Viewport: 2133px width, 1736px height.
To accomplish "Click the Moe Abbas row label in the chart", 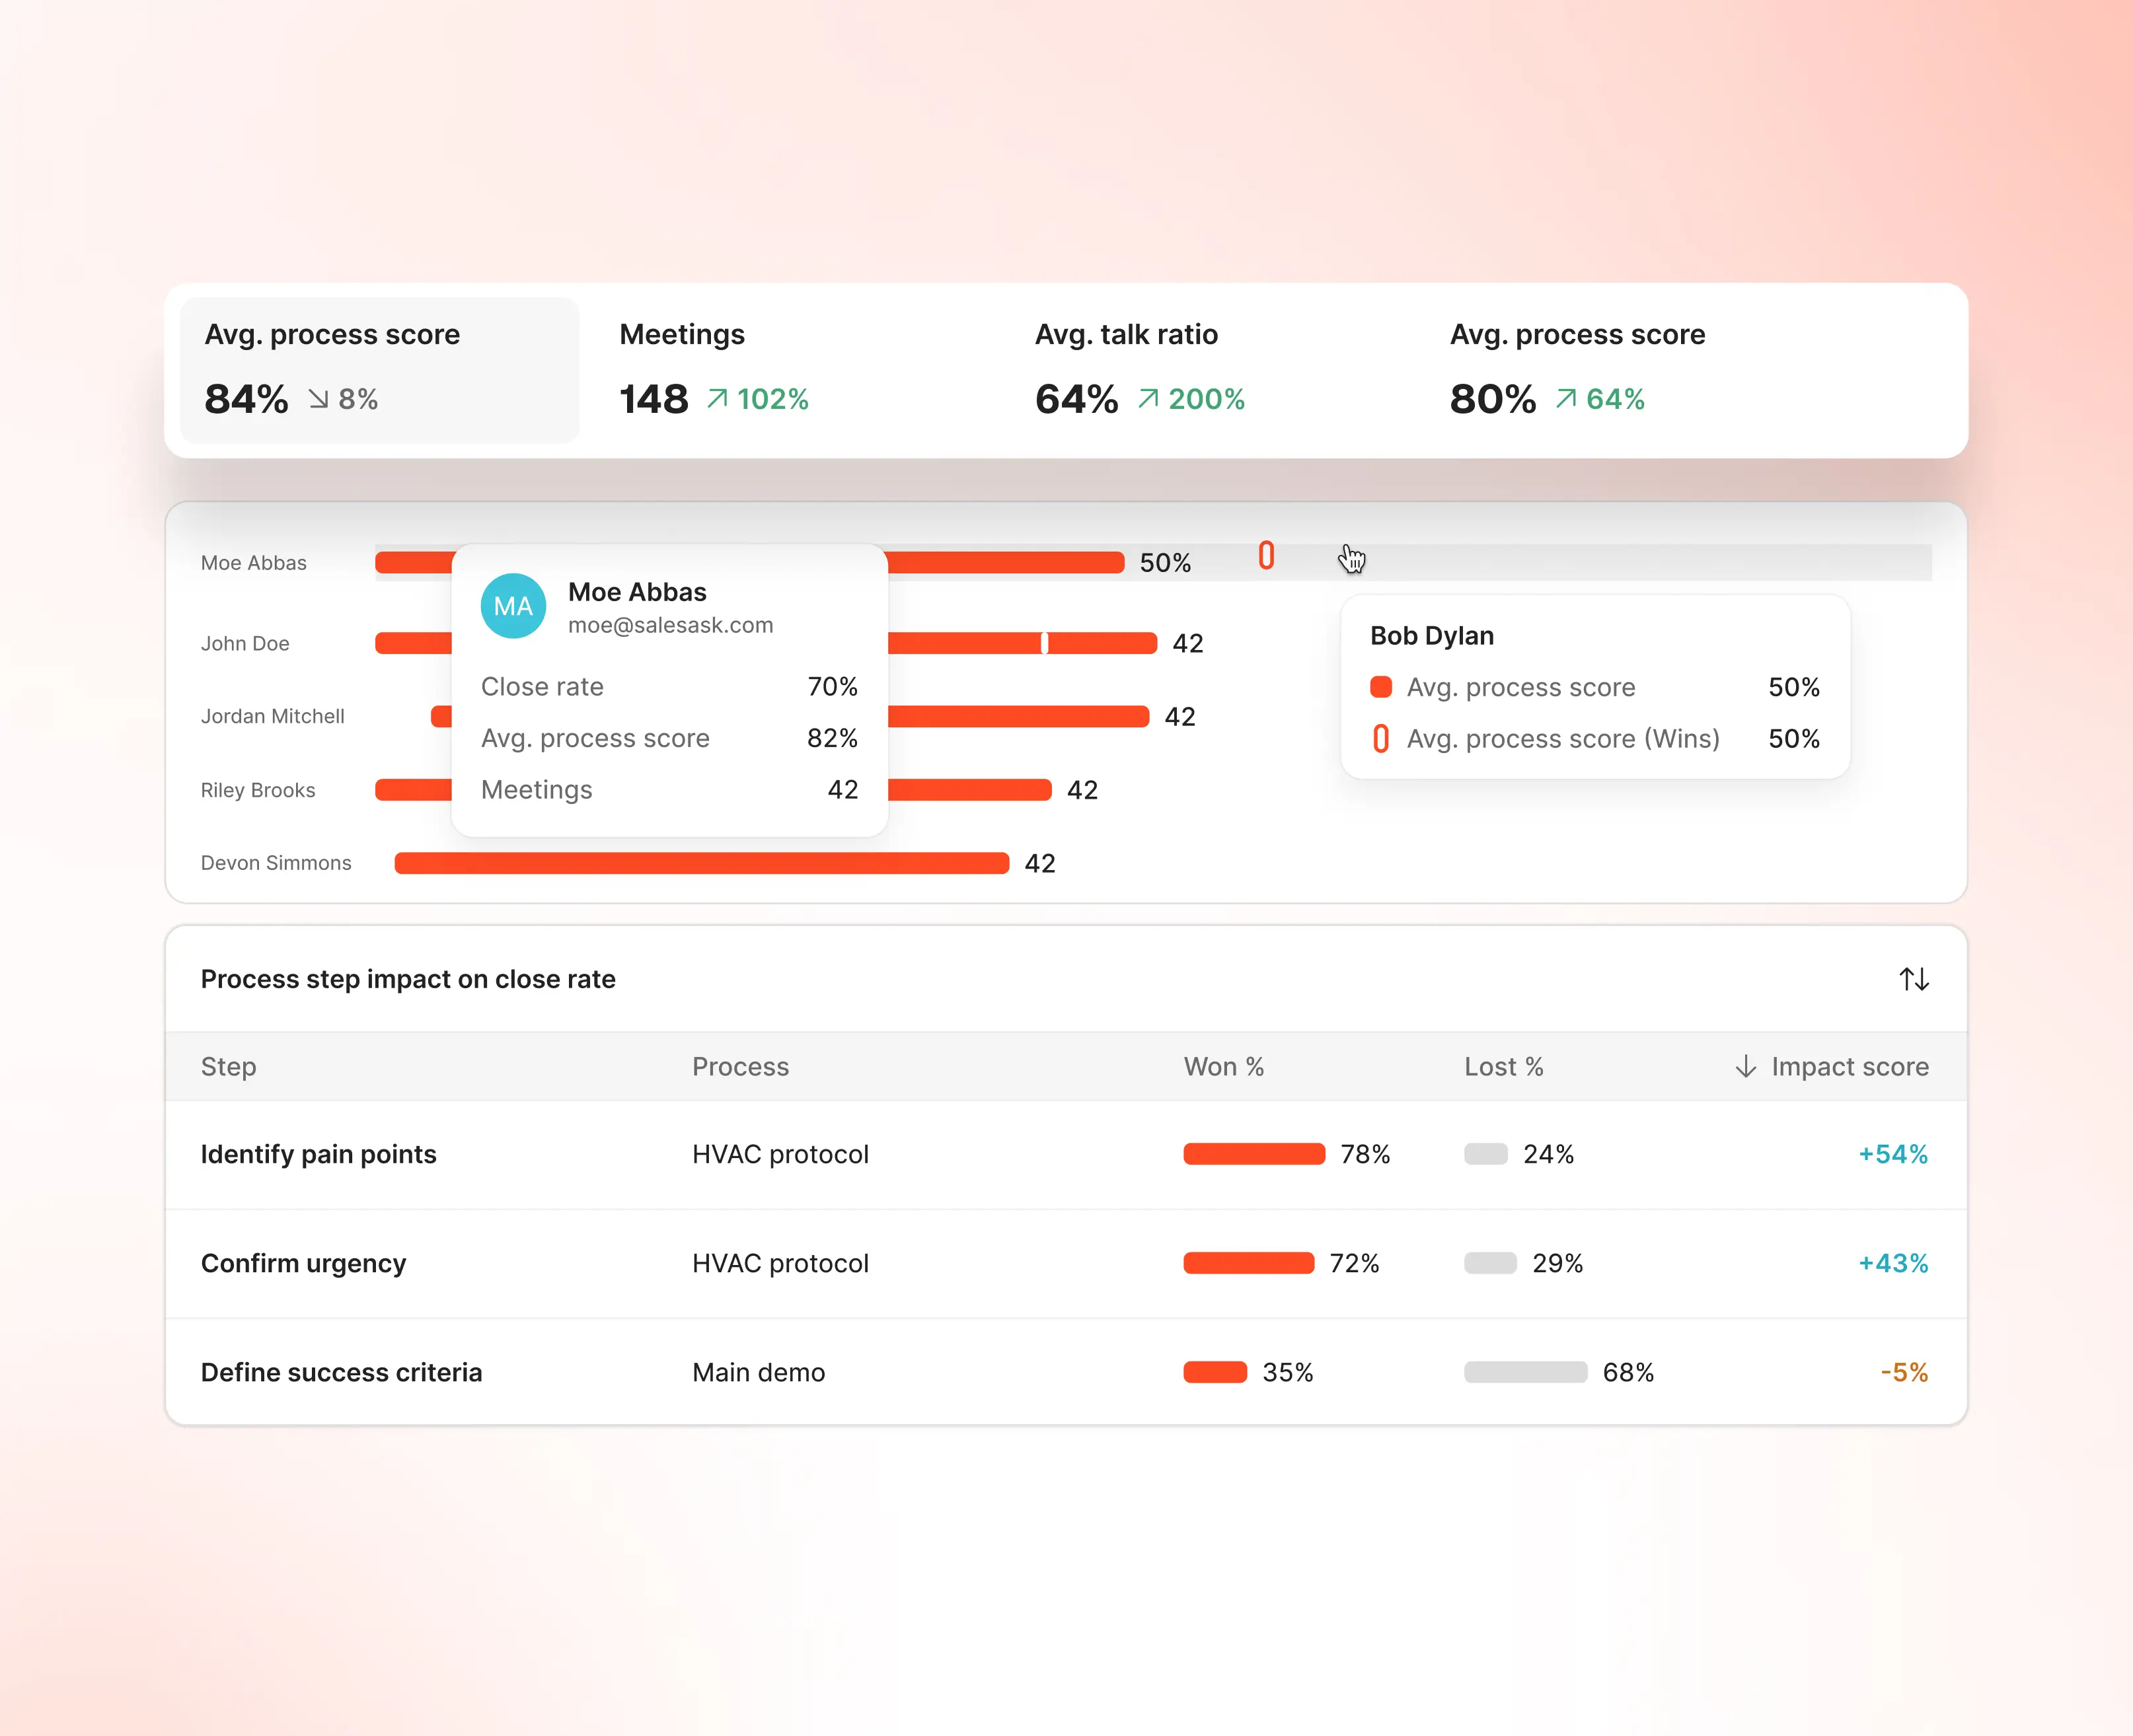I will [x=254, y=563].
